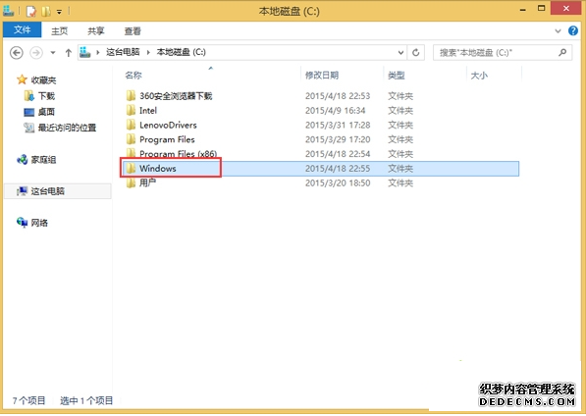This screenshot has width=586, height=416.
Task: Select the Windows folder icon
Action: [x=131, y=169]
